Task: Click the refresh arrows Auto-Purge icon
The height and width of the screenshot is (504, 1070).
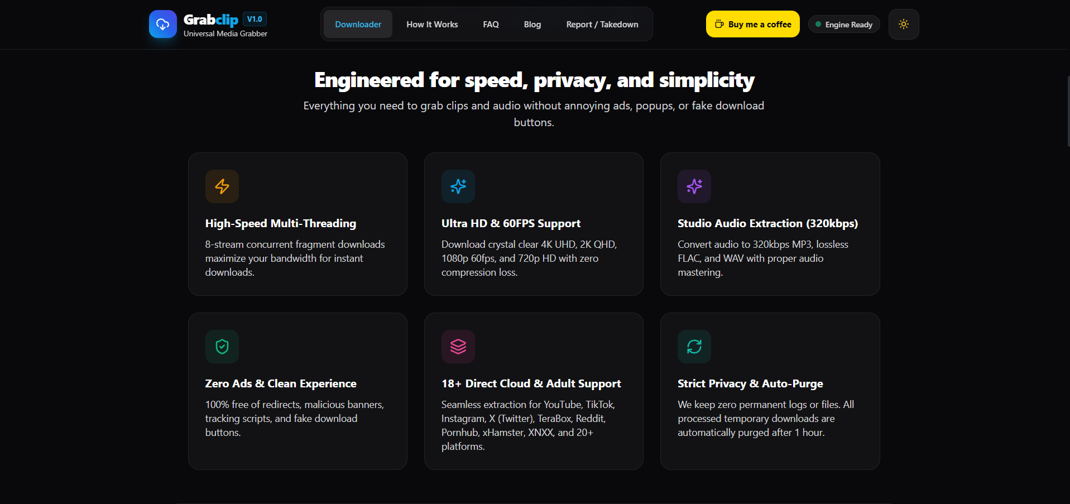Action: coord(694,347)
